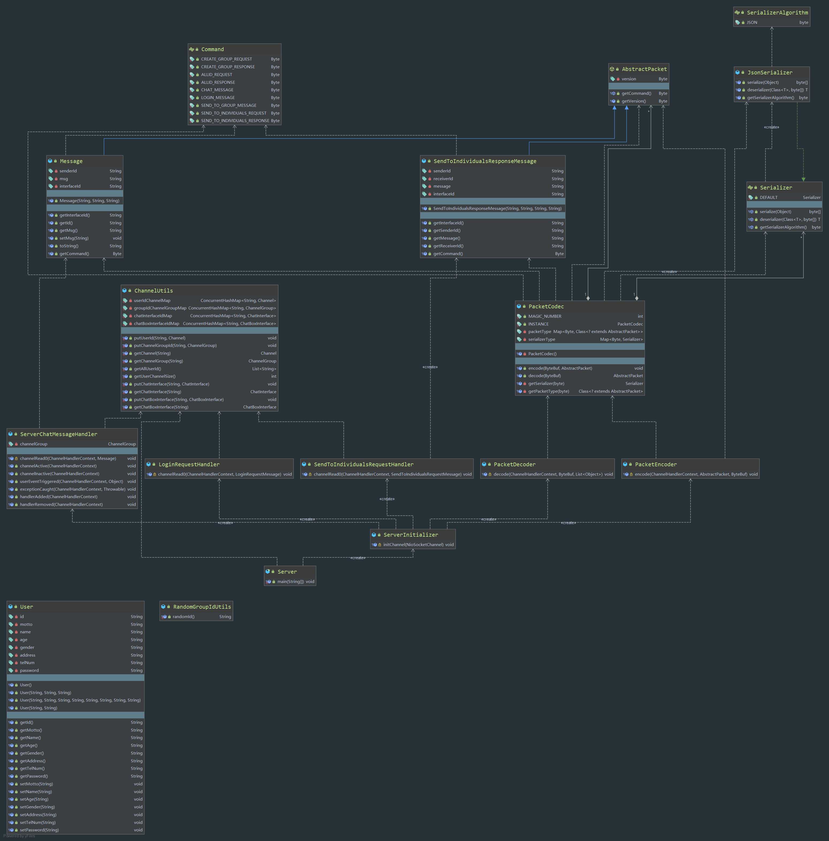Select getUserChannelSize() in ChannelUtils

point(199,377)
